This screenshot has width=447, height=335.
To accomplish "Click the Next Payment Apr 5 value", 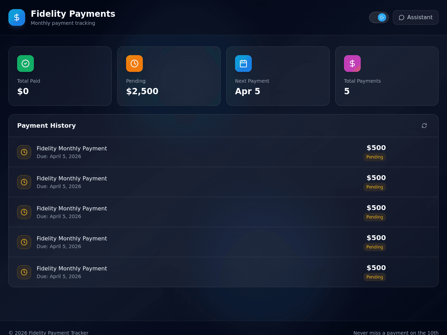I will coord(248,91).
